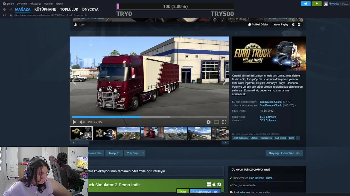Click the SteamOS platform icon on demo bar
The image size is (350, 196).
click(x=219, y=185)
